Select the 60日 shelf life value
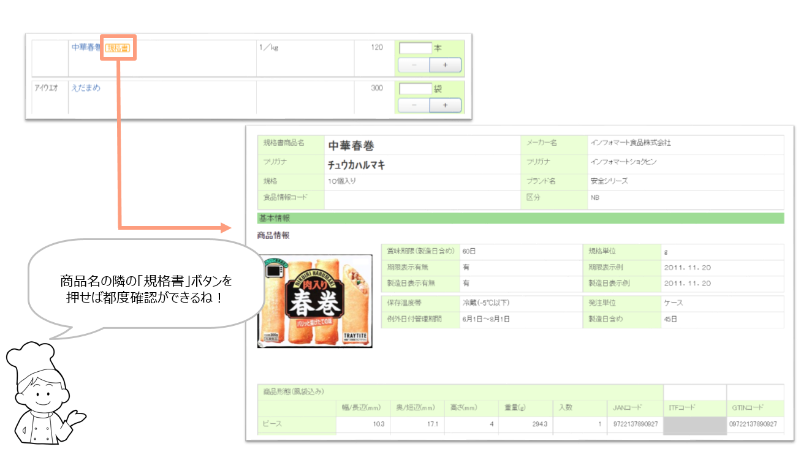The image size is (809, 449). pos(469,251)
